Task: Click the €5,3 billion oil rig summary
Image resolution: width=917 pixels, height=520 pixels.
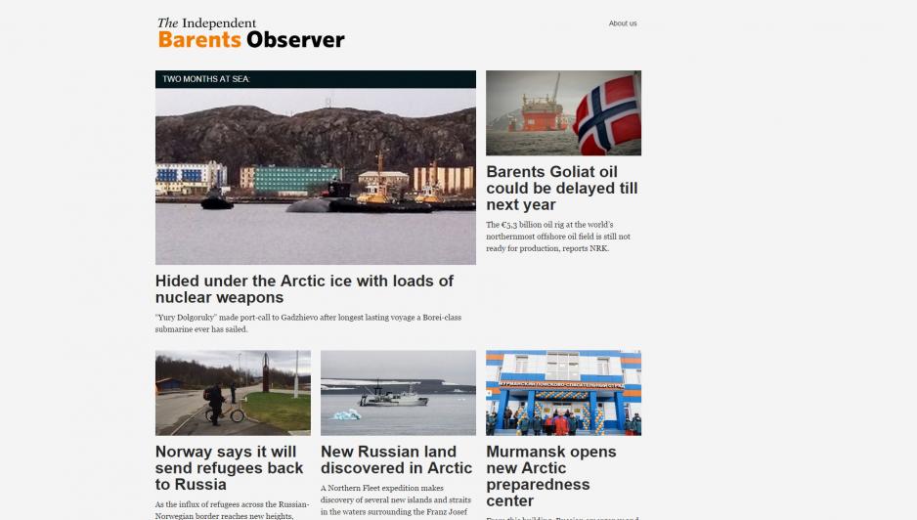Action: click(558, 237)
